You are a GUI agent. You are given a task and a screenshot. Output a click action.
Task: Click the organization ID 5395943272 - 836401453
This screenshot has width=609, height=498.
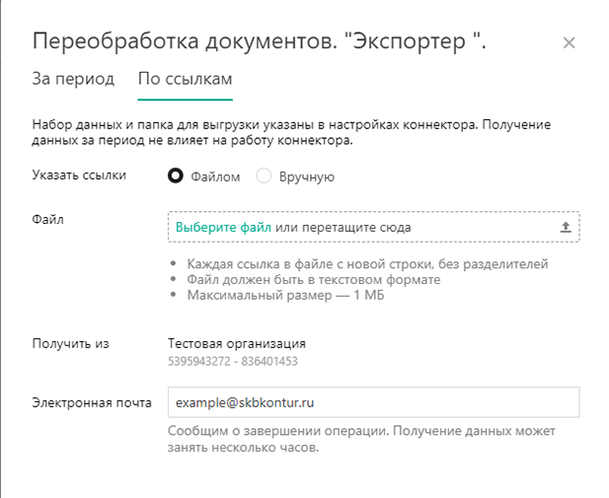[233, 361]
